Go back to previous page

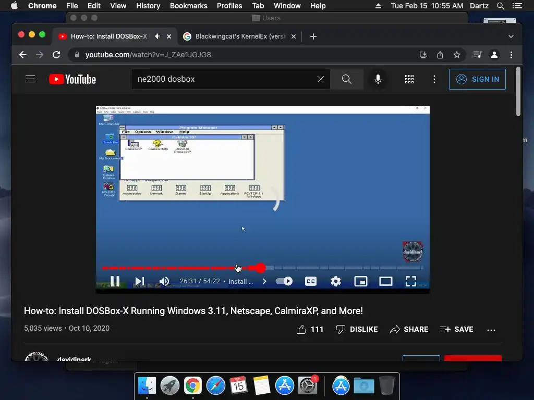pyautogui.click(x=23, y=55)
